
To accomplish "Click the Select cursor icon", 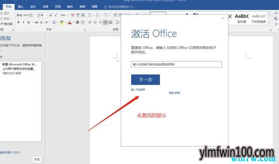I will coord(276,24).
